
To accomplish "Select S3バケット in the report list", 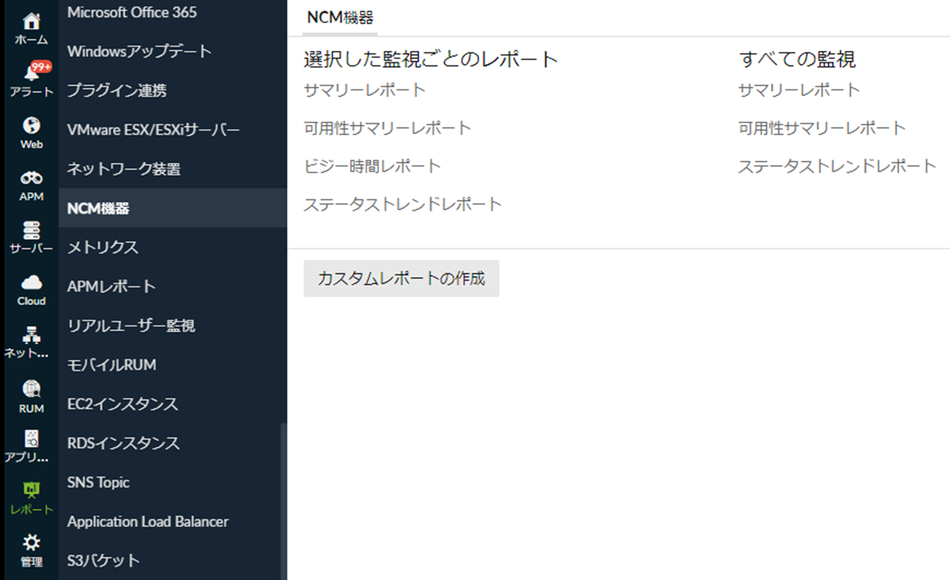I will tap(103, 561).
